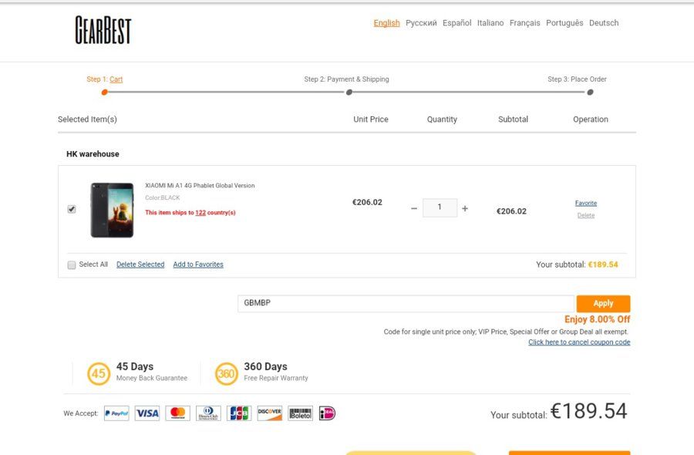Select the iDEAL payment icon
This screenshot has width=694, height=455.
click(327, 413)
